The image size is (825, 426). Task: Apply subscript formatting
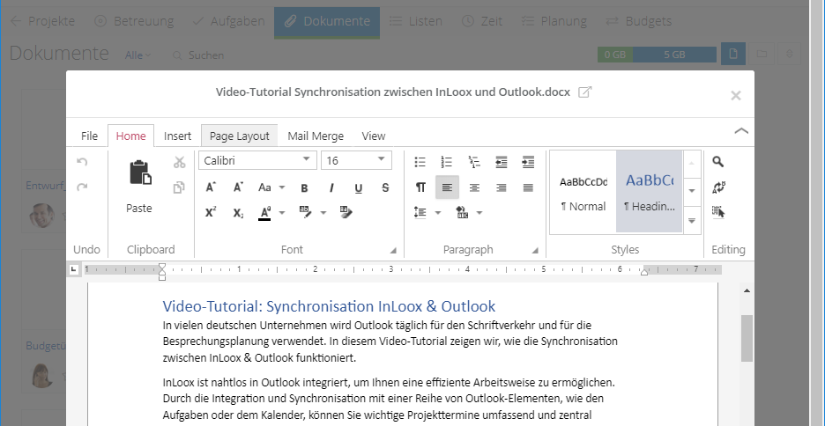pyautogui.click(x=238, y=213)
